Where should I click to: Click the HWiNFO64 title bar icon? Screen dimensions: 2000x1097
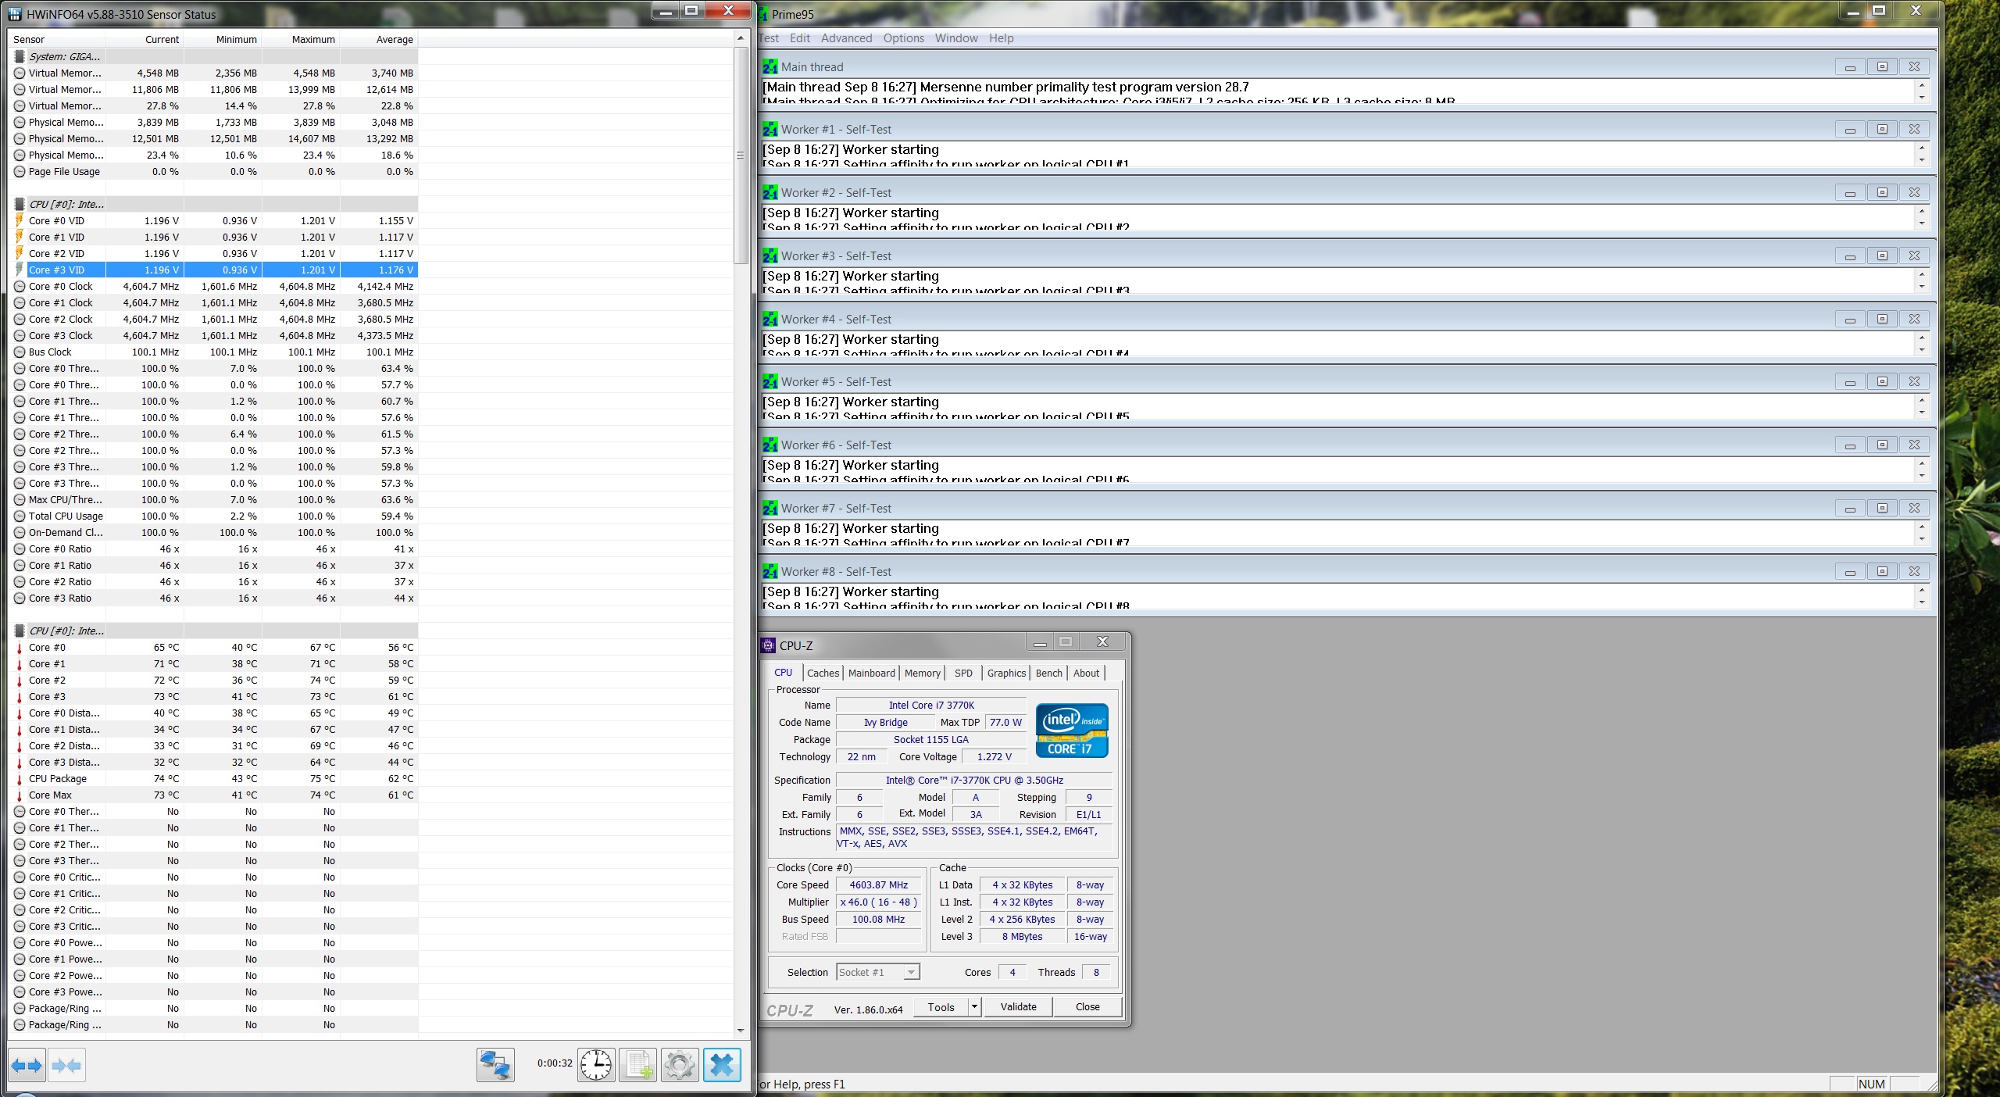(x=15, y=14)
